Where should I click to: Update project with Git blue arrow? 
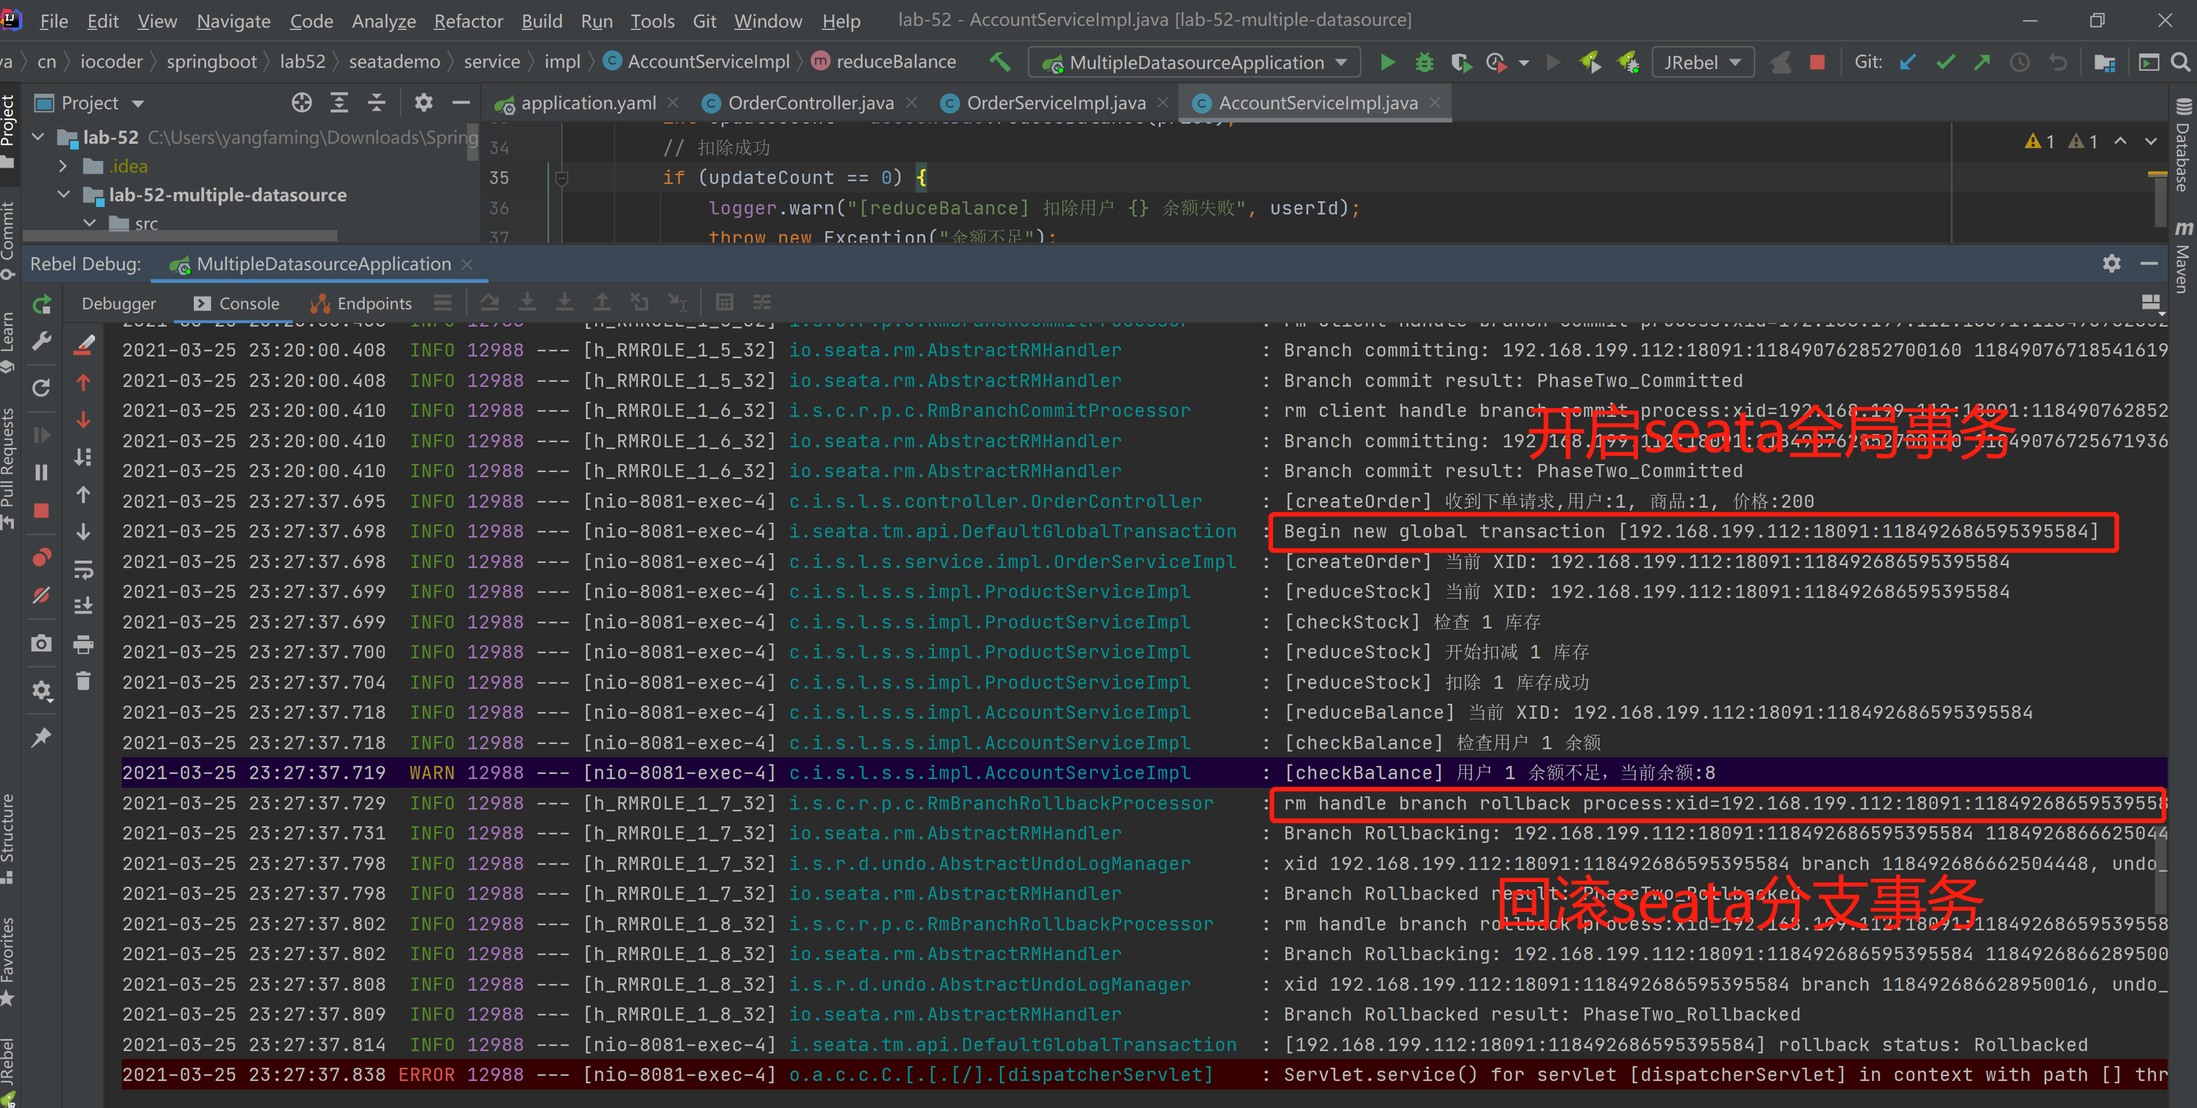pyautogui.click(x=1908, y=62)
